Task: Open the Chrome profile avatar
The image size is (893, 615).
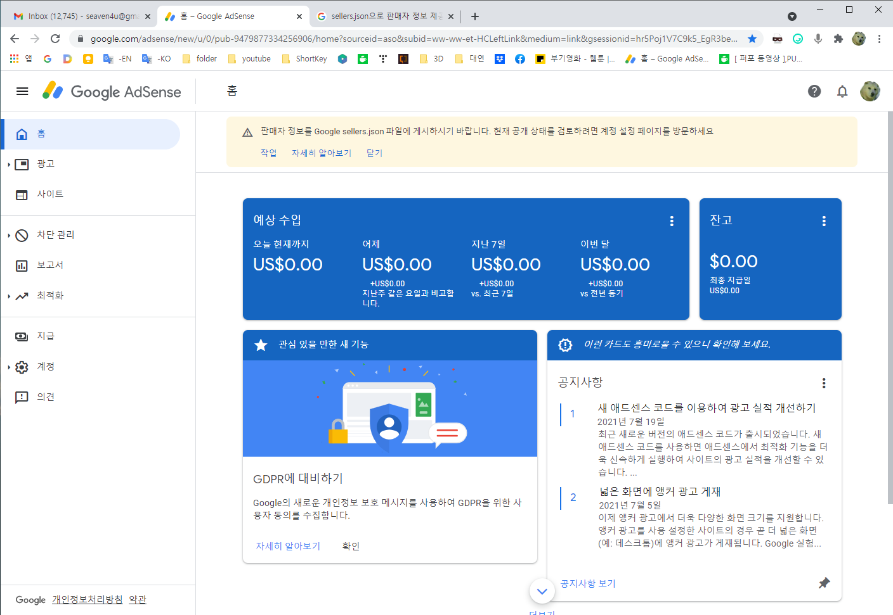Action: coord(859,39)
